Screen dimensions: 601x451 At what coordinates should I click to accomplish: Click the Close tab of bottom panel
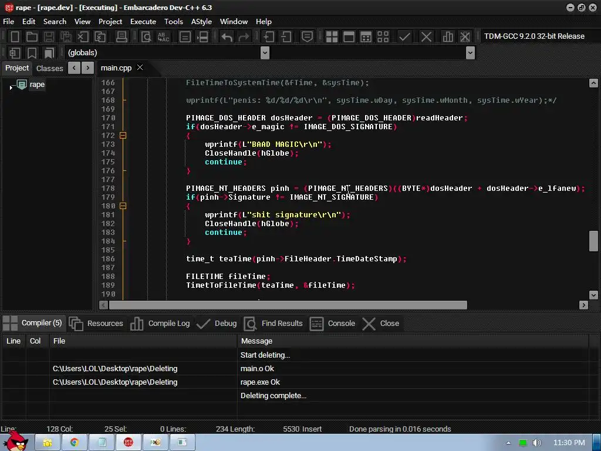pos(381,324)
